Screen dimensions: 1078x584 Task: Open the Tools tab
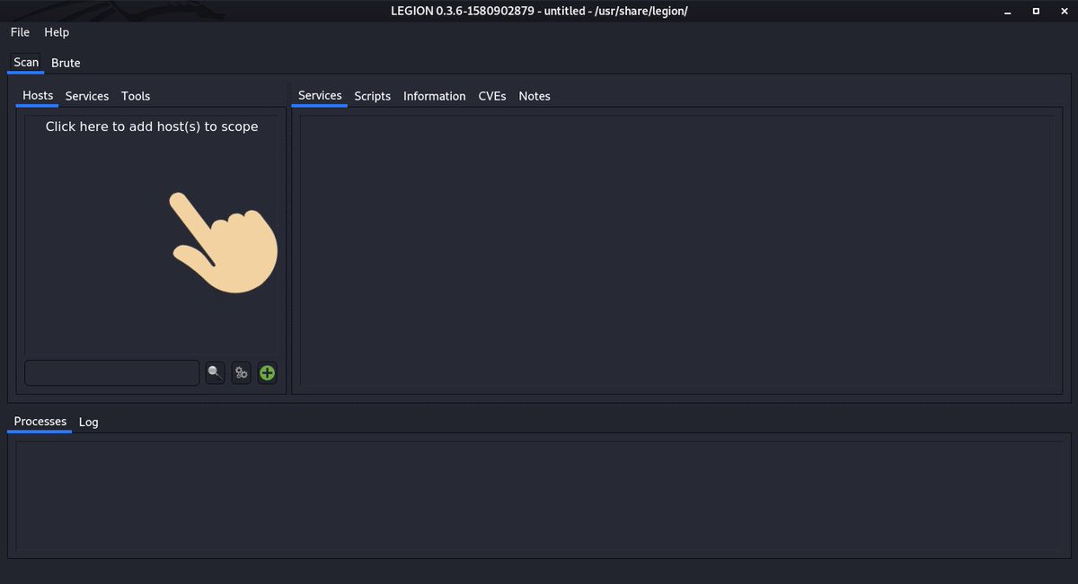click(136, 96)
